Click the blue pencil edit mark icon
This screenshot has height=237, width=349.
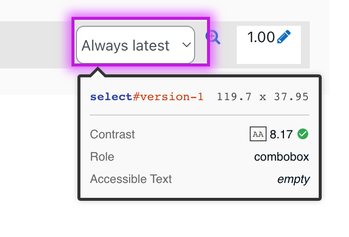284,37
